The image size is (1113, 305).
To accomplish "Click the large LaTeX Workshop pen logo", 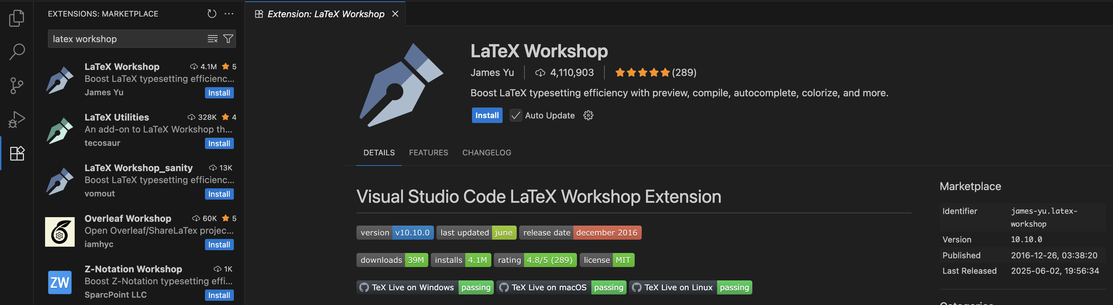I will click(402, 85).
